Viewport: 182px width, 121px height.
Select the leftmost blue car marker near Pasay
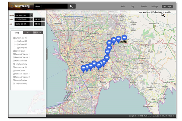[x=83, y=69]
